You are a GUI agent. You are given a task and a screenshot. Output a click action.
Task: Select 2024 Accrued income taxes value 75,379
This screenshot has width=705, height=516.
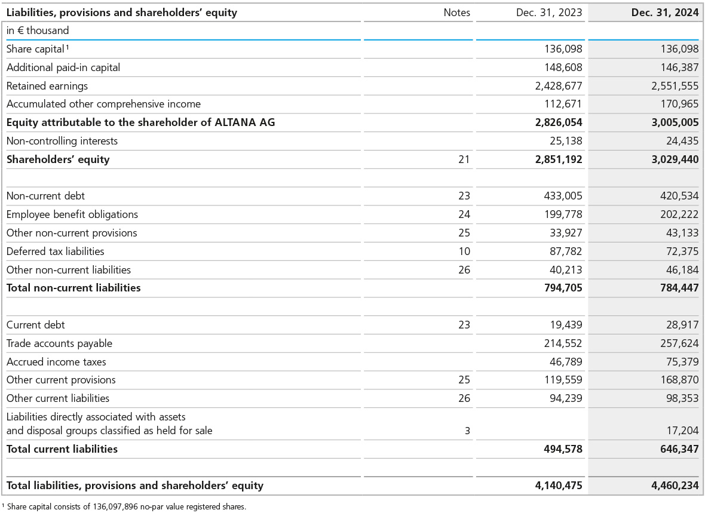[x=682, y=362]
